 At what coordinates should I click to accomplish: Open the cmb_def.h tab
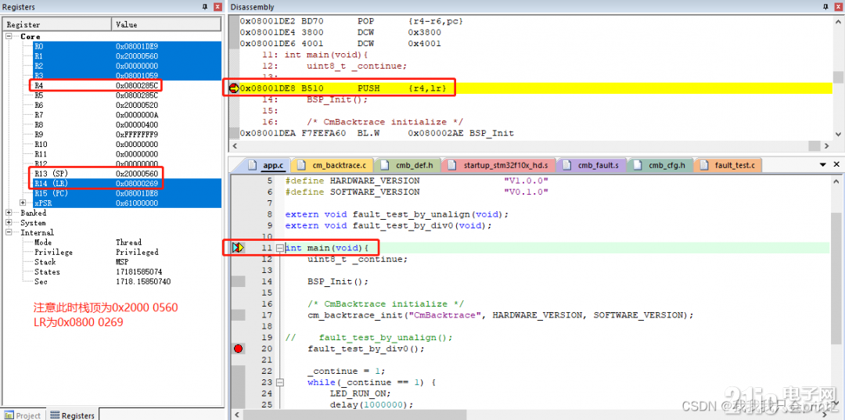(406, 165)
